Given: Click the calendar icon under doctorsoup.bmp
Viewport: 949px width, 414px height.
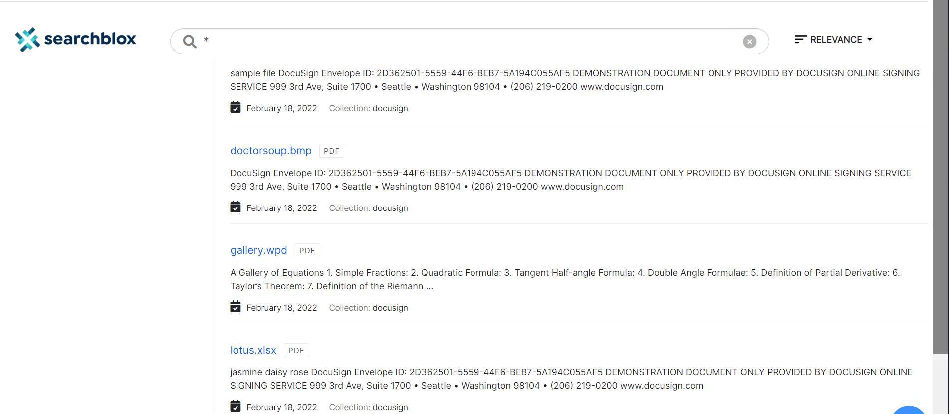Looking at the screenshot, I should pyautogui.click(x=236, y=207).
